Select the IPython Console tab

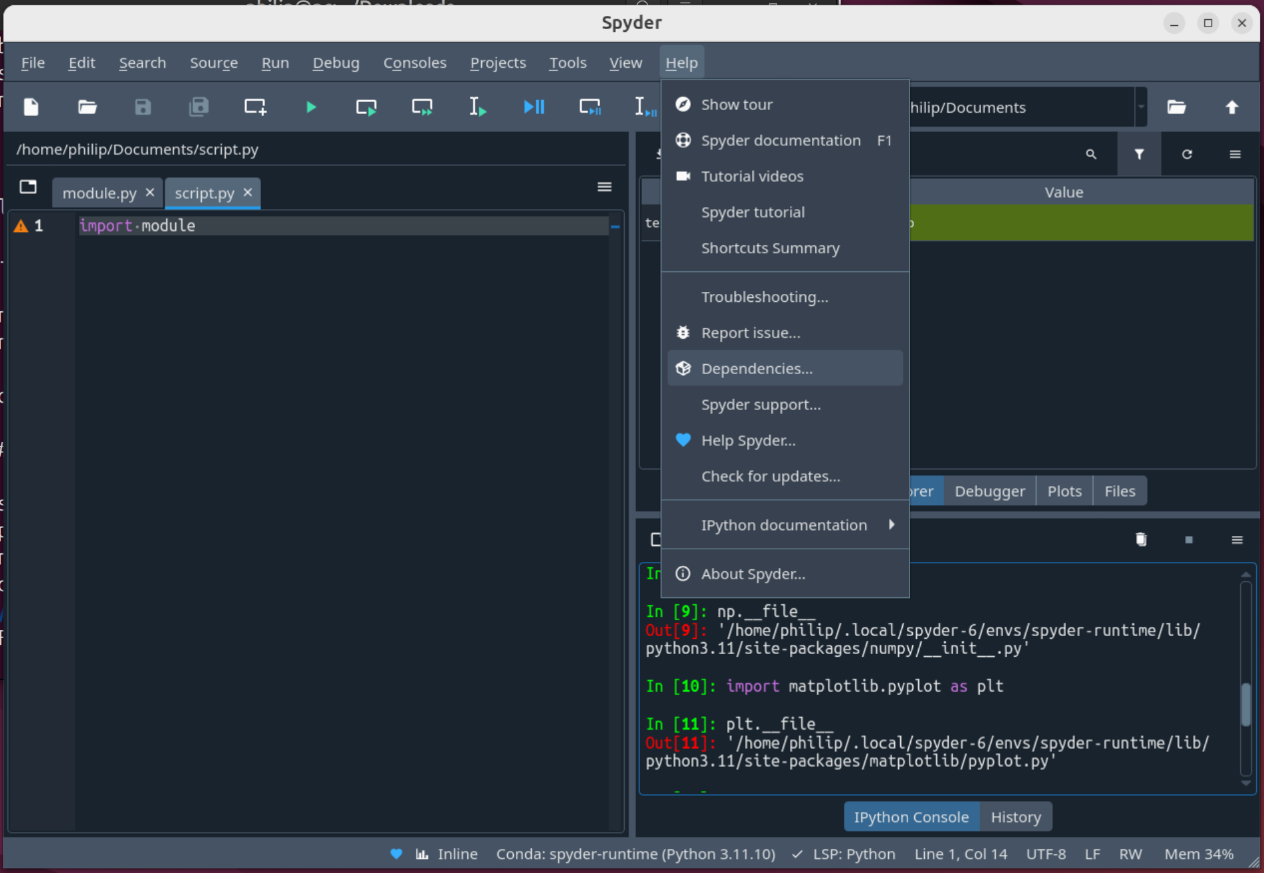click(911, 817)
